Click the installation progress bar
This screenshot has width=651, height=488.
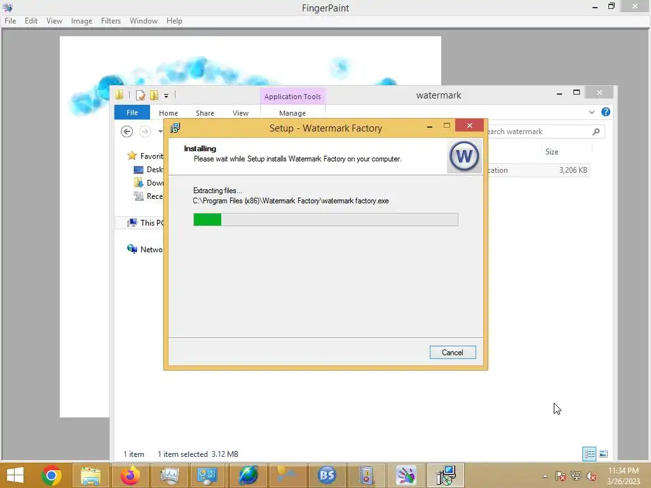(x=325, y=219)
